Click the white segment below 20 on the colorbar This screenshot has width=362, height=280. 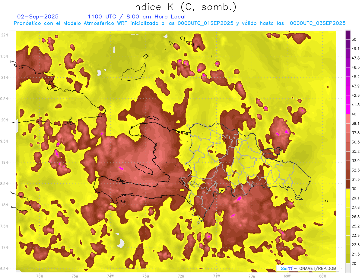click(x=348, y=268)
